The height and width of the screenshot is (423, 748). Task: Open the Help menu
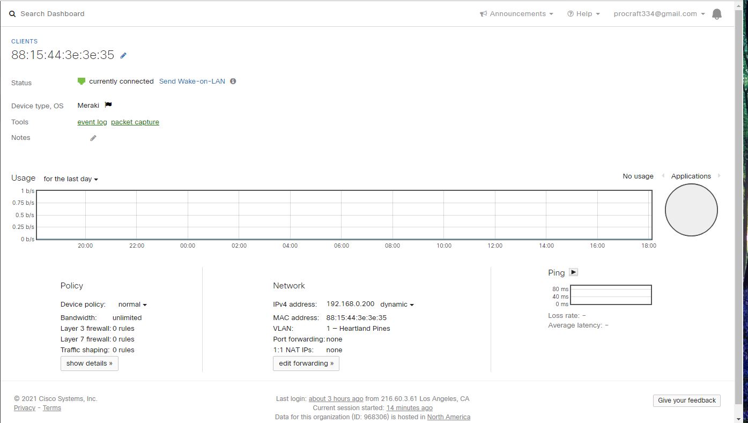(x=583, y=14)
